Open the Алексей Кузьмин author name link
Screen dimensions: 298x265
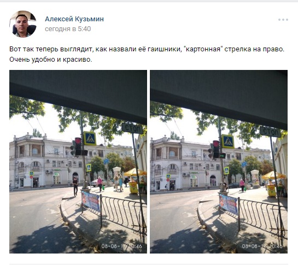74,19
